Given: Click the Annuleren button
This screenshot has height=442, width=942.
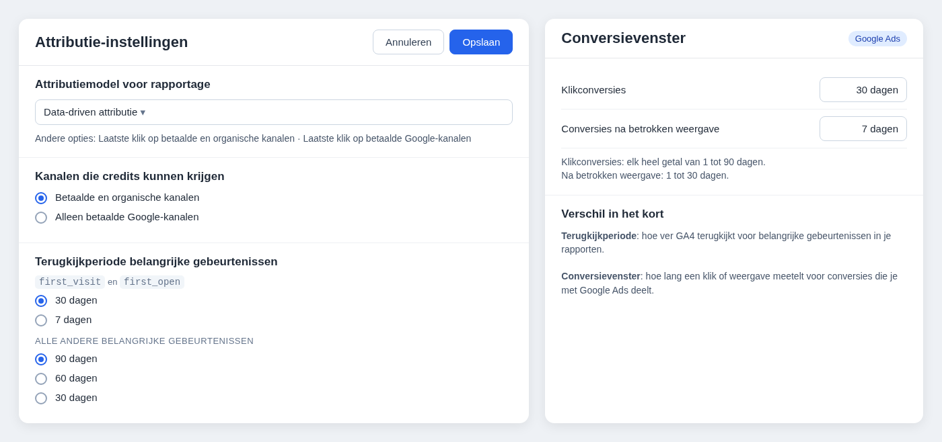Looking at the screenshot, I should click(408, 42).
